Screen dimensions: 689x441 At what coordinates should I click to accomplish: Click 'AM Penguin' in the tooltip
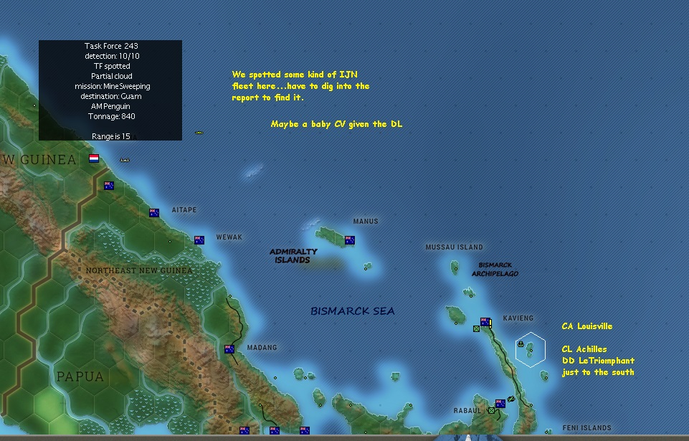coord(110,106)
